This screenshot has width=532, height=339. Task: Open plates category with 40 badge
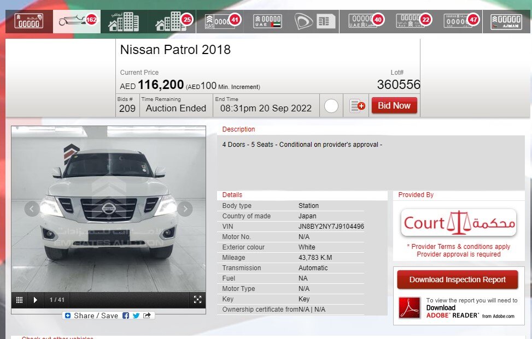click(x=364, y=21)
